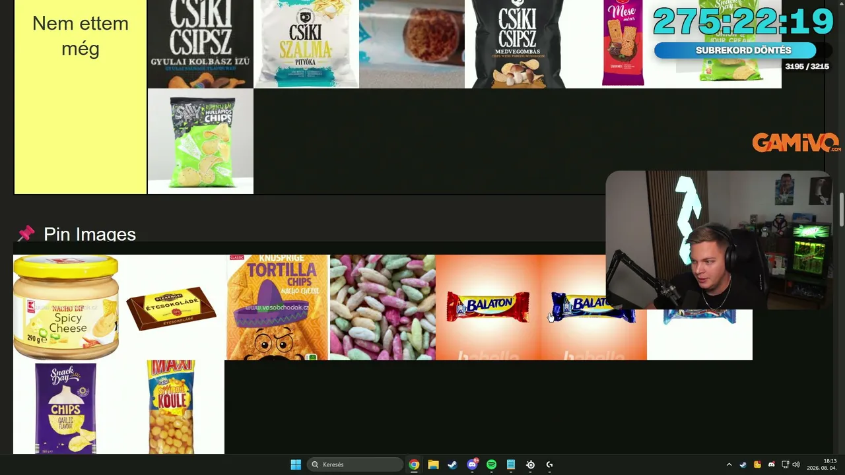The height and width of the screenshot is (475, 845).
Task: Open Discord with the 9+ badge
Action: pyautogui.click(x=472, y=464)
